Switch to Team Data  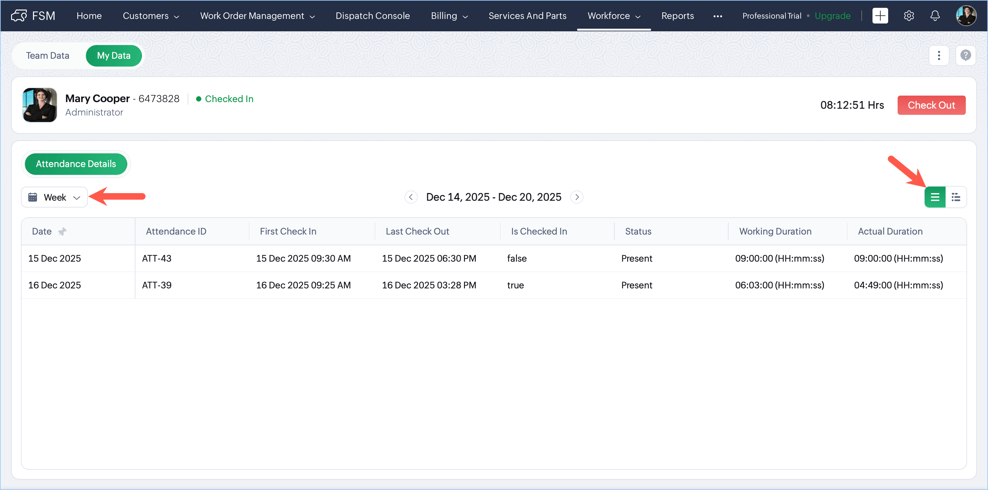48,55
